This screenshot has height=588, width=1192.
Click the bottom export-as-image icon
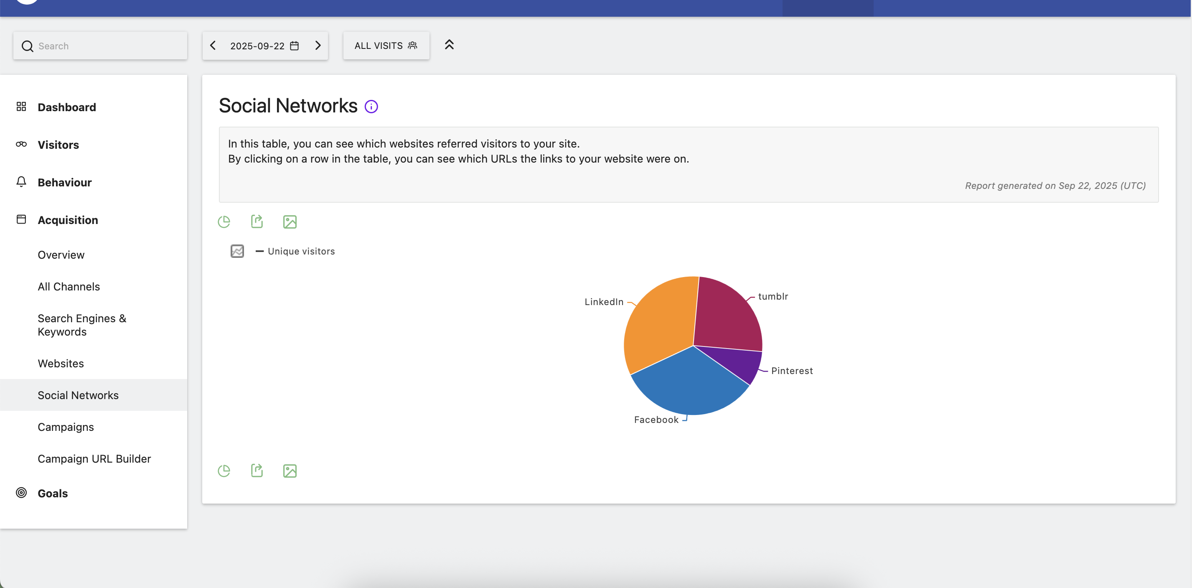coord(290,471)
